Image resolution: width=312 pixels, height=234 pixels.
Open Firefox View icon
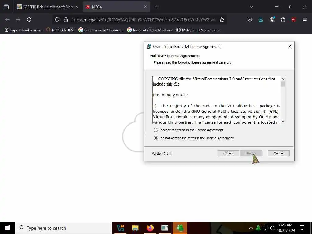[x=6, y=7]
